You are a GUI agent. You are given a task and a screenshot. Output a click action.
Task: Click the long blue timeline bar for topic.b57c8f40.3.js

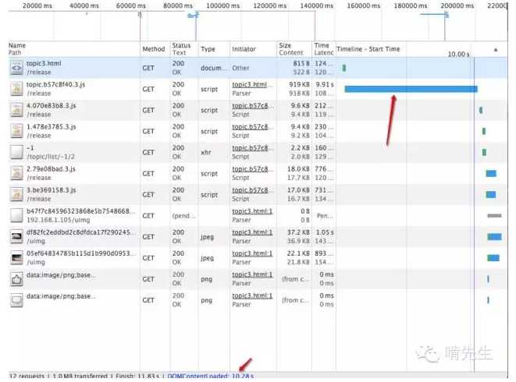411,89
